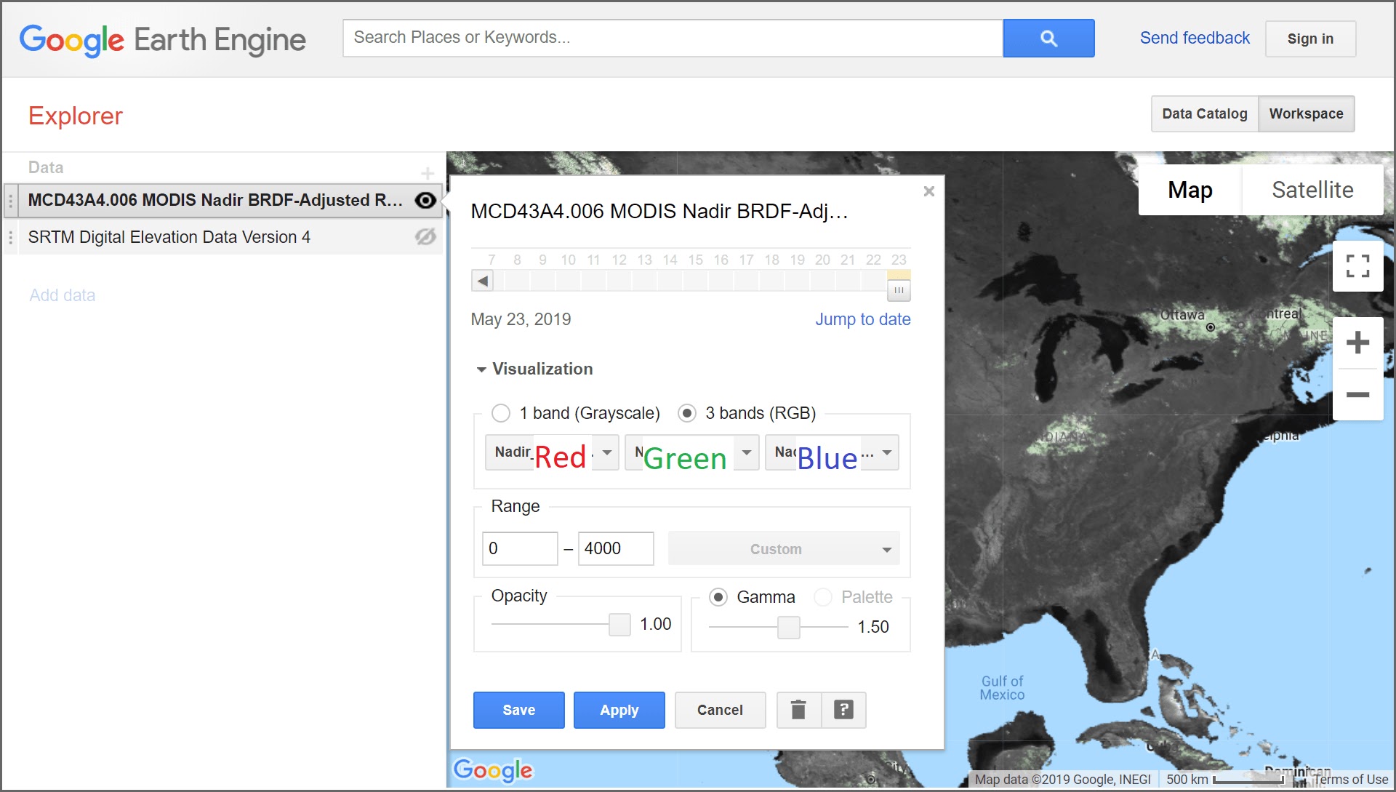Step the timeline back with left arrow
1396x792 pixels.
pos(482,281)
